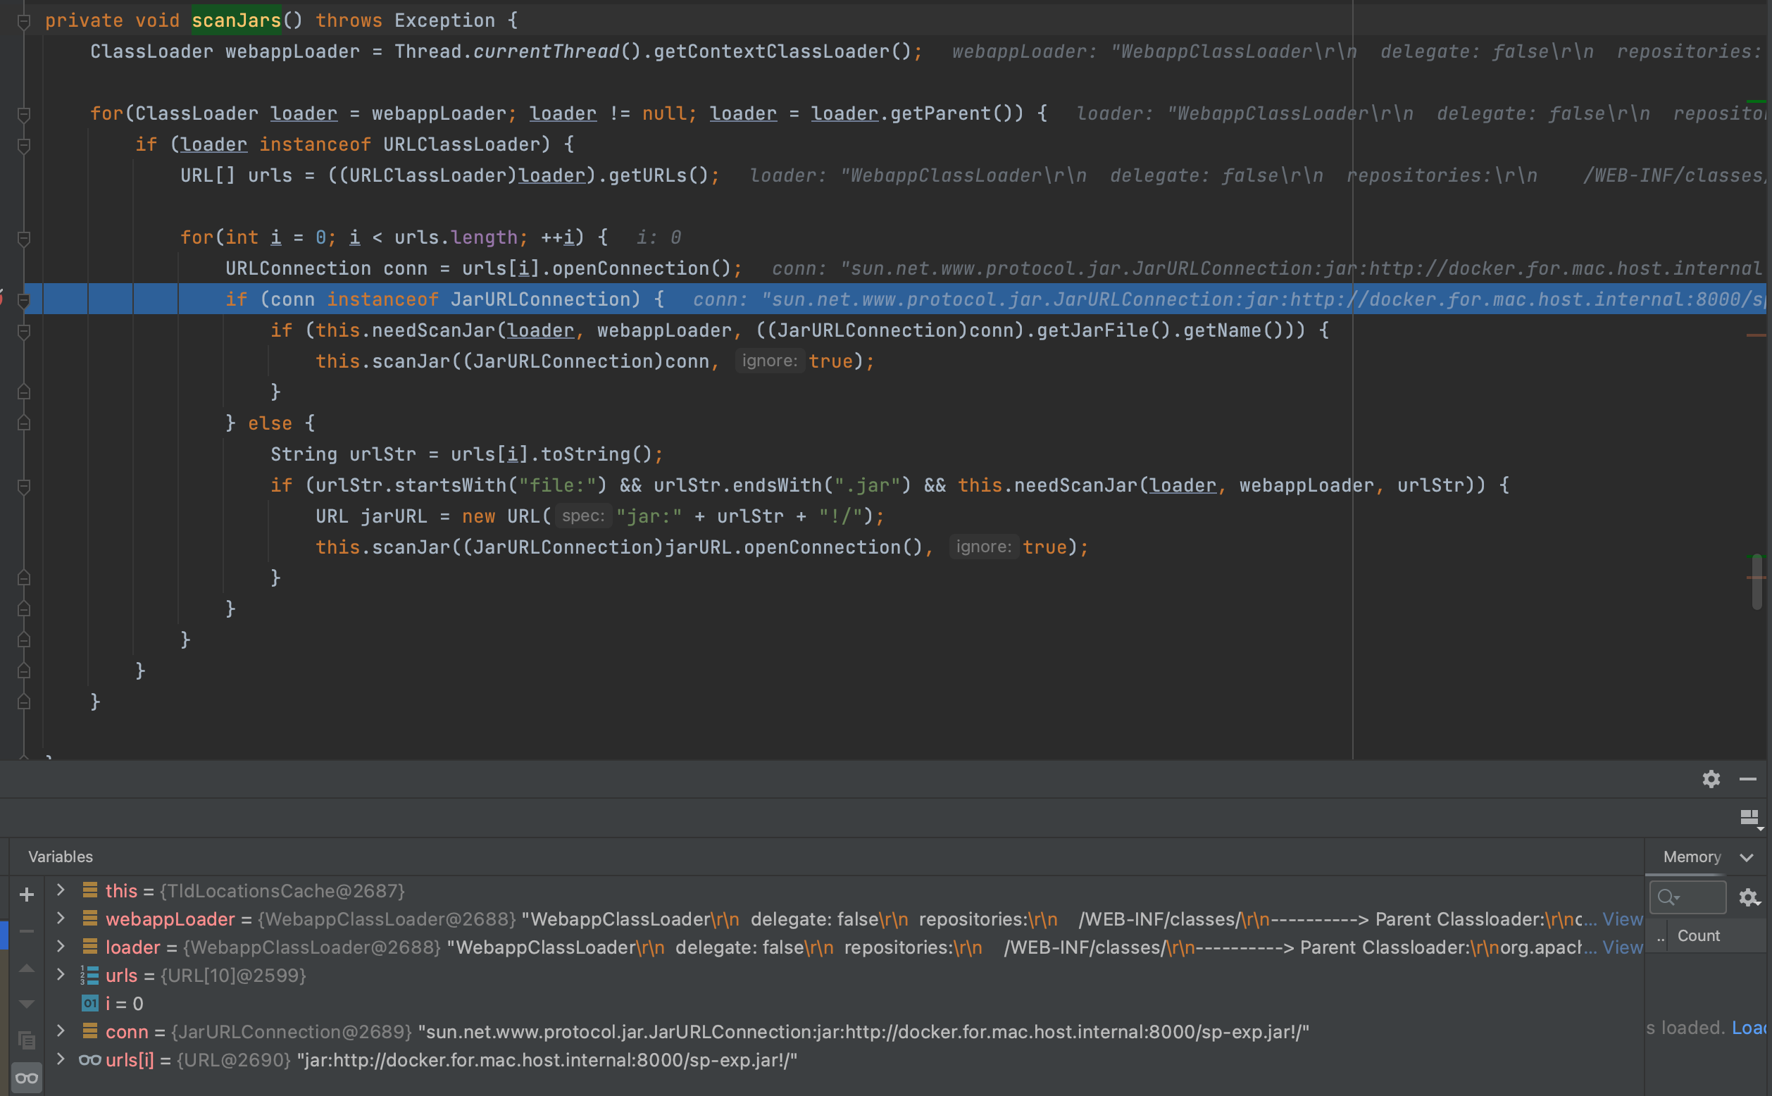Click the 'this' variable object icon
1772x1096 pixels.
point(90,890)
